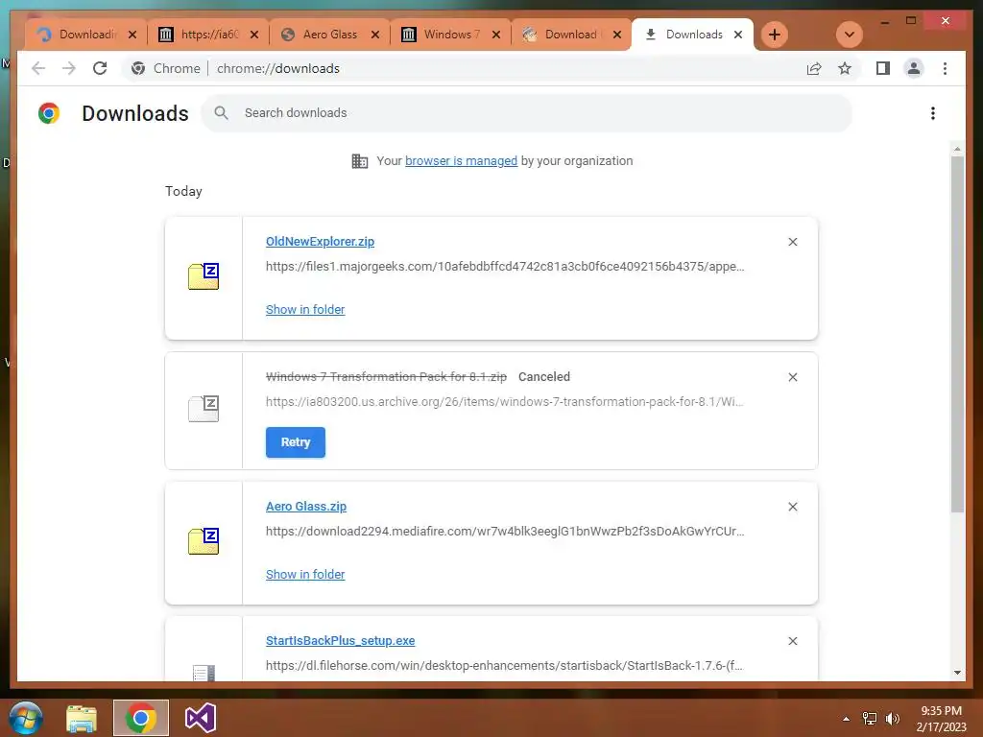Remove canceled Windows 7 Transformation Pack entry
This screenshot has width=983, height=737.
click(792, 377)
